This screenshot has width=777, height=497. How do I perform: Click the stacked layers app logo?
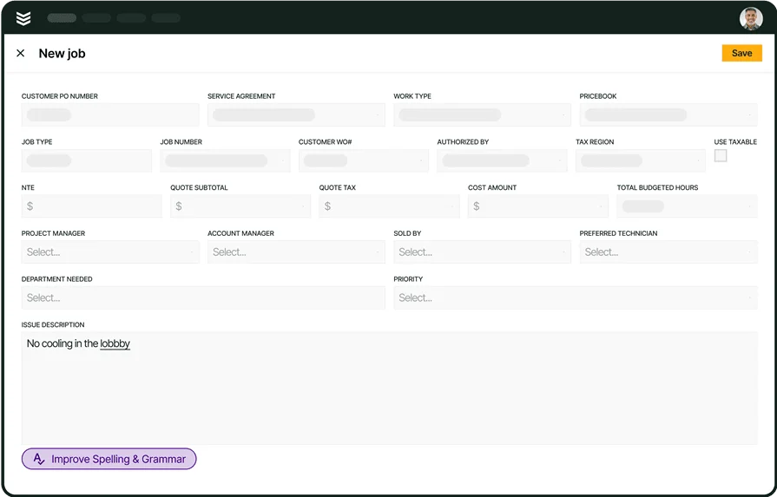23,18
